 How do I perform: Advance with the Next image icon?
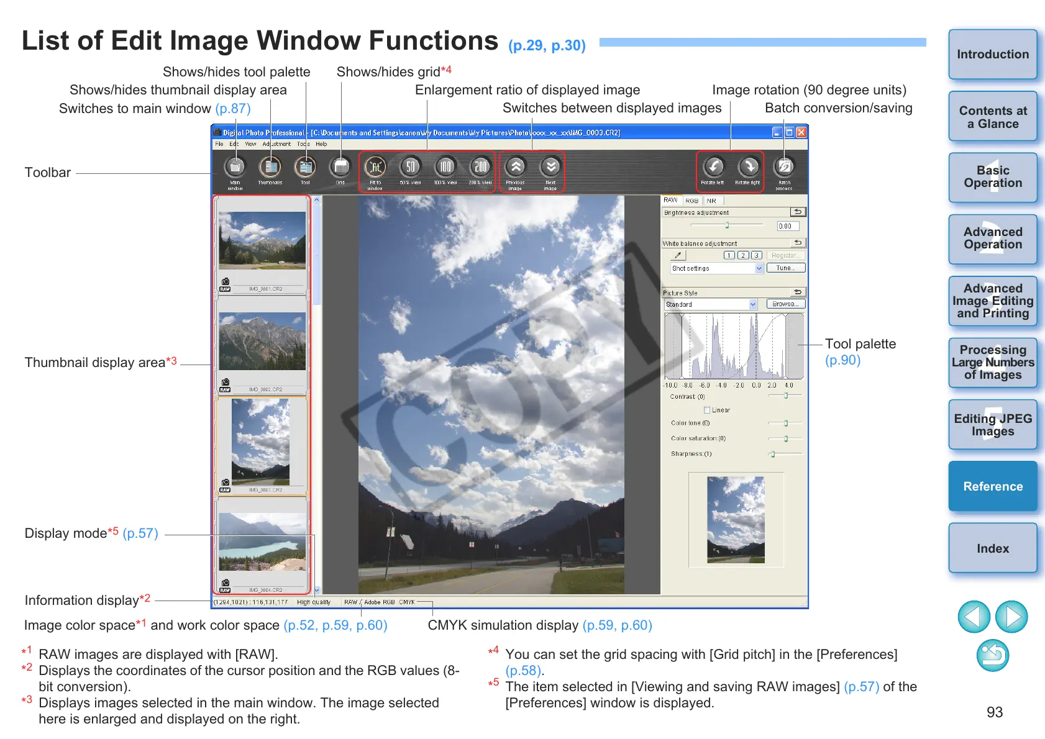(550, 166)
